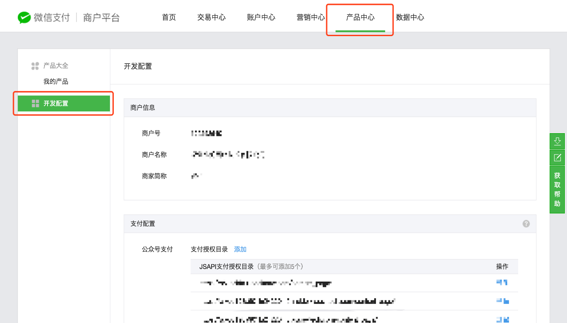
Task: Click the grid icon beside 开发配置
Action: click(x=35, y=104)
